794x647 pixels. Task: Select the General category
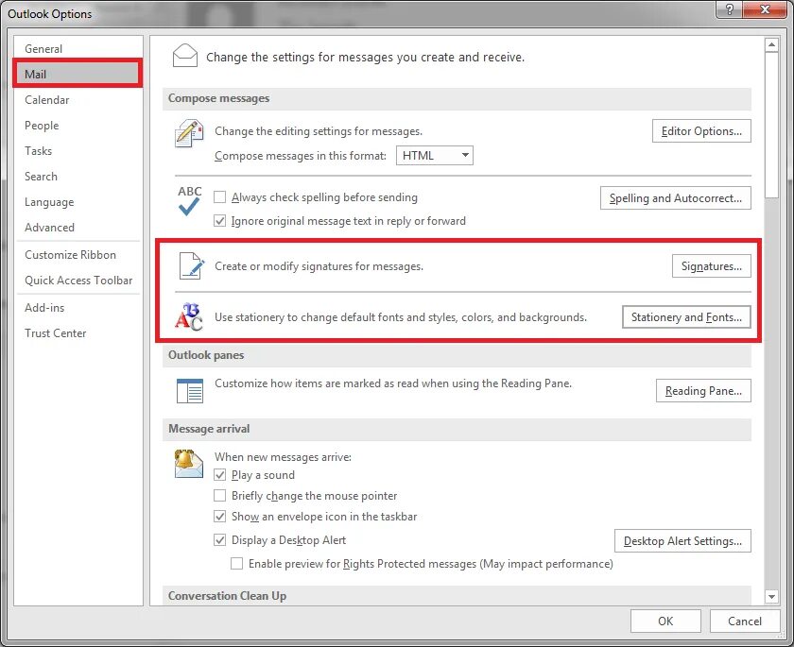78,48
